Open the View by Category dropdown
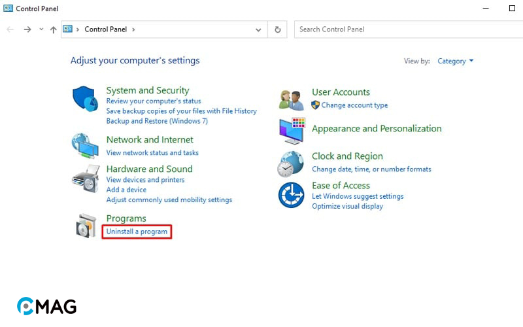Image resolution: width=523 pixels, height=327 pixels. (x=455, y=61)
